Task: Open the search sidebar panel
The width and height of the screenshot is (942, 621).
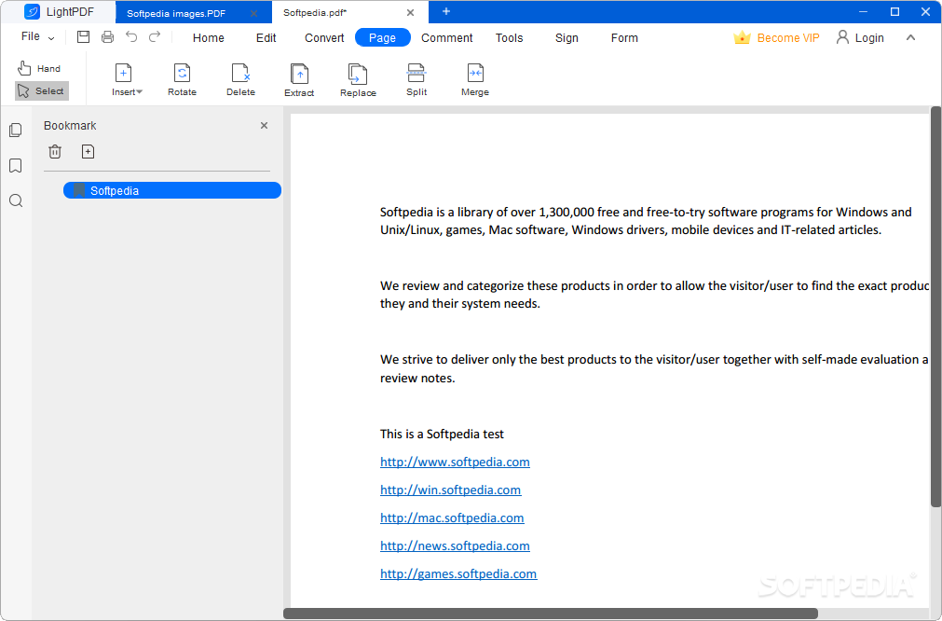Action: pyautogui.click(x=16, y=200)
